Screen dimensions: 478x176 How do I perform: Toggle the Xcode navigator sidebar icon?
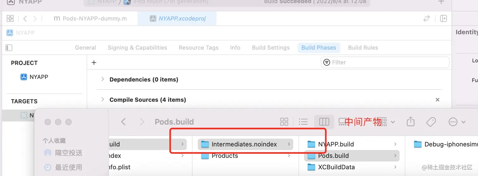pos(9,48)
